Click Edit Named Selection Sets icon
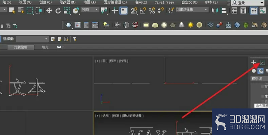This screenshot has width=268, height=135. click(171, 10)
